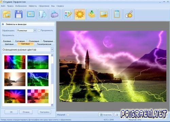This screenshot has height=122, width=170.
Task: Select the checkered lighting effect thumbnail
Action: tap(38, 96)
